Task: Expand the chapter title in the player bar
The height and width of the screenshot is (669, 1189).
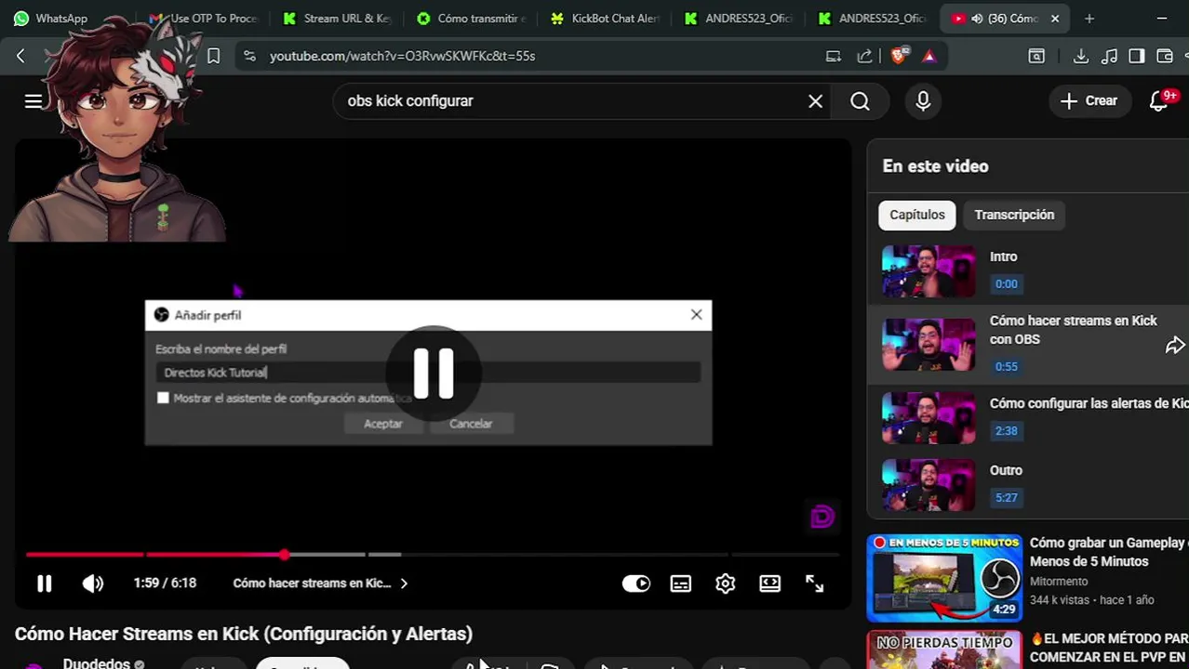Action: (x=320, y=584)
